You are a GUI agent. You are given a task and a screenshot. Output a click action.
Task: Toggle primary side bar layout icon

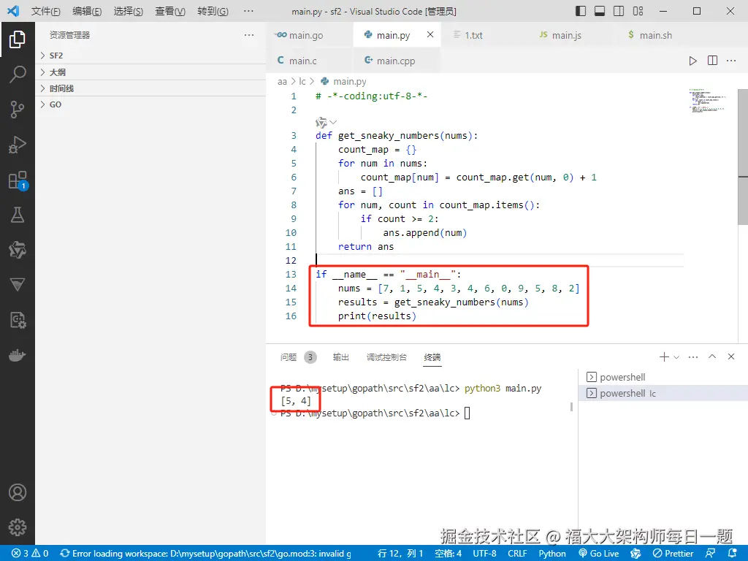pos(581,11)
